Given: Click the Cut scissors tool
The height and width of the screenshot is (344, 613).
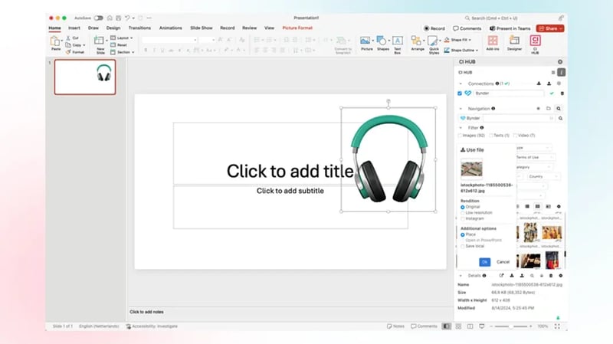Looking at the screenshot, I should tap(72, 38).
